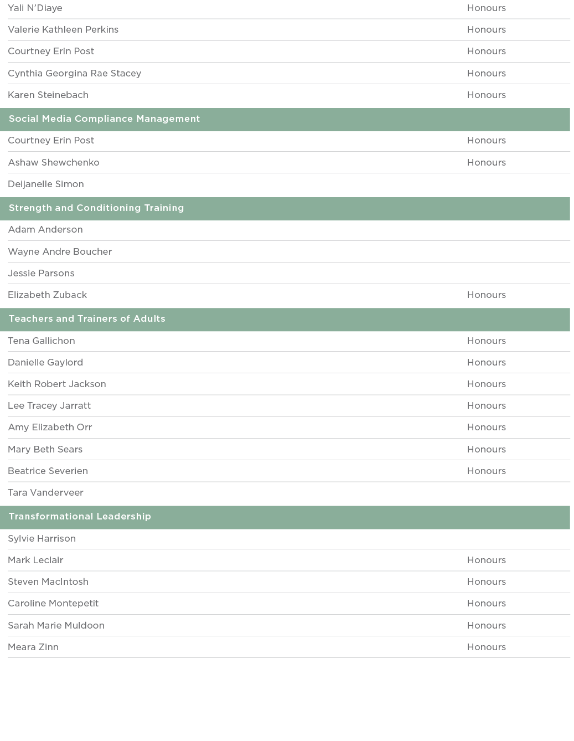Select the Valerie Kathleen Perkins row

63,30
